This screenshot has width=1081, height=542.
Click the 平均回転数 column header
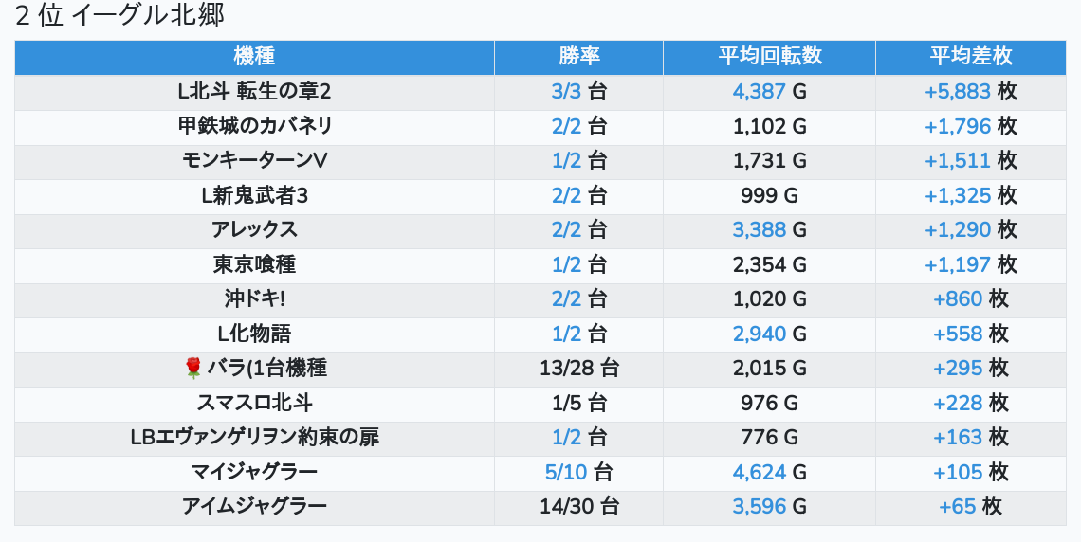pyautogui.click(x=769, y=56)
